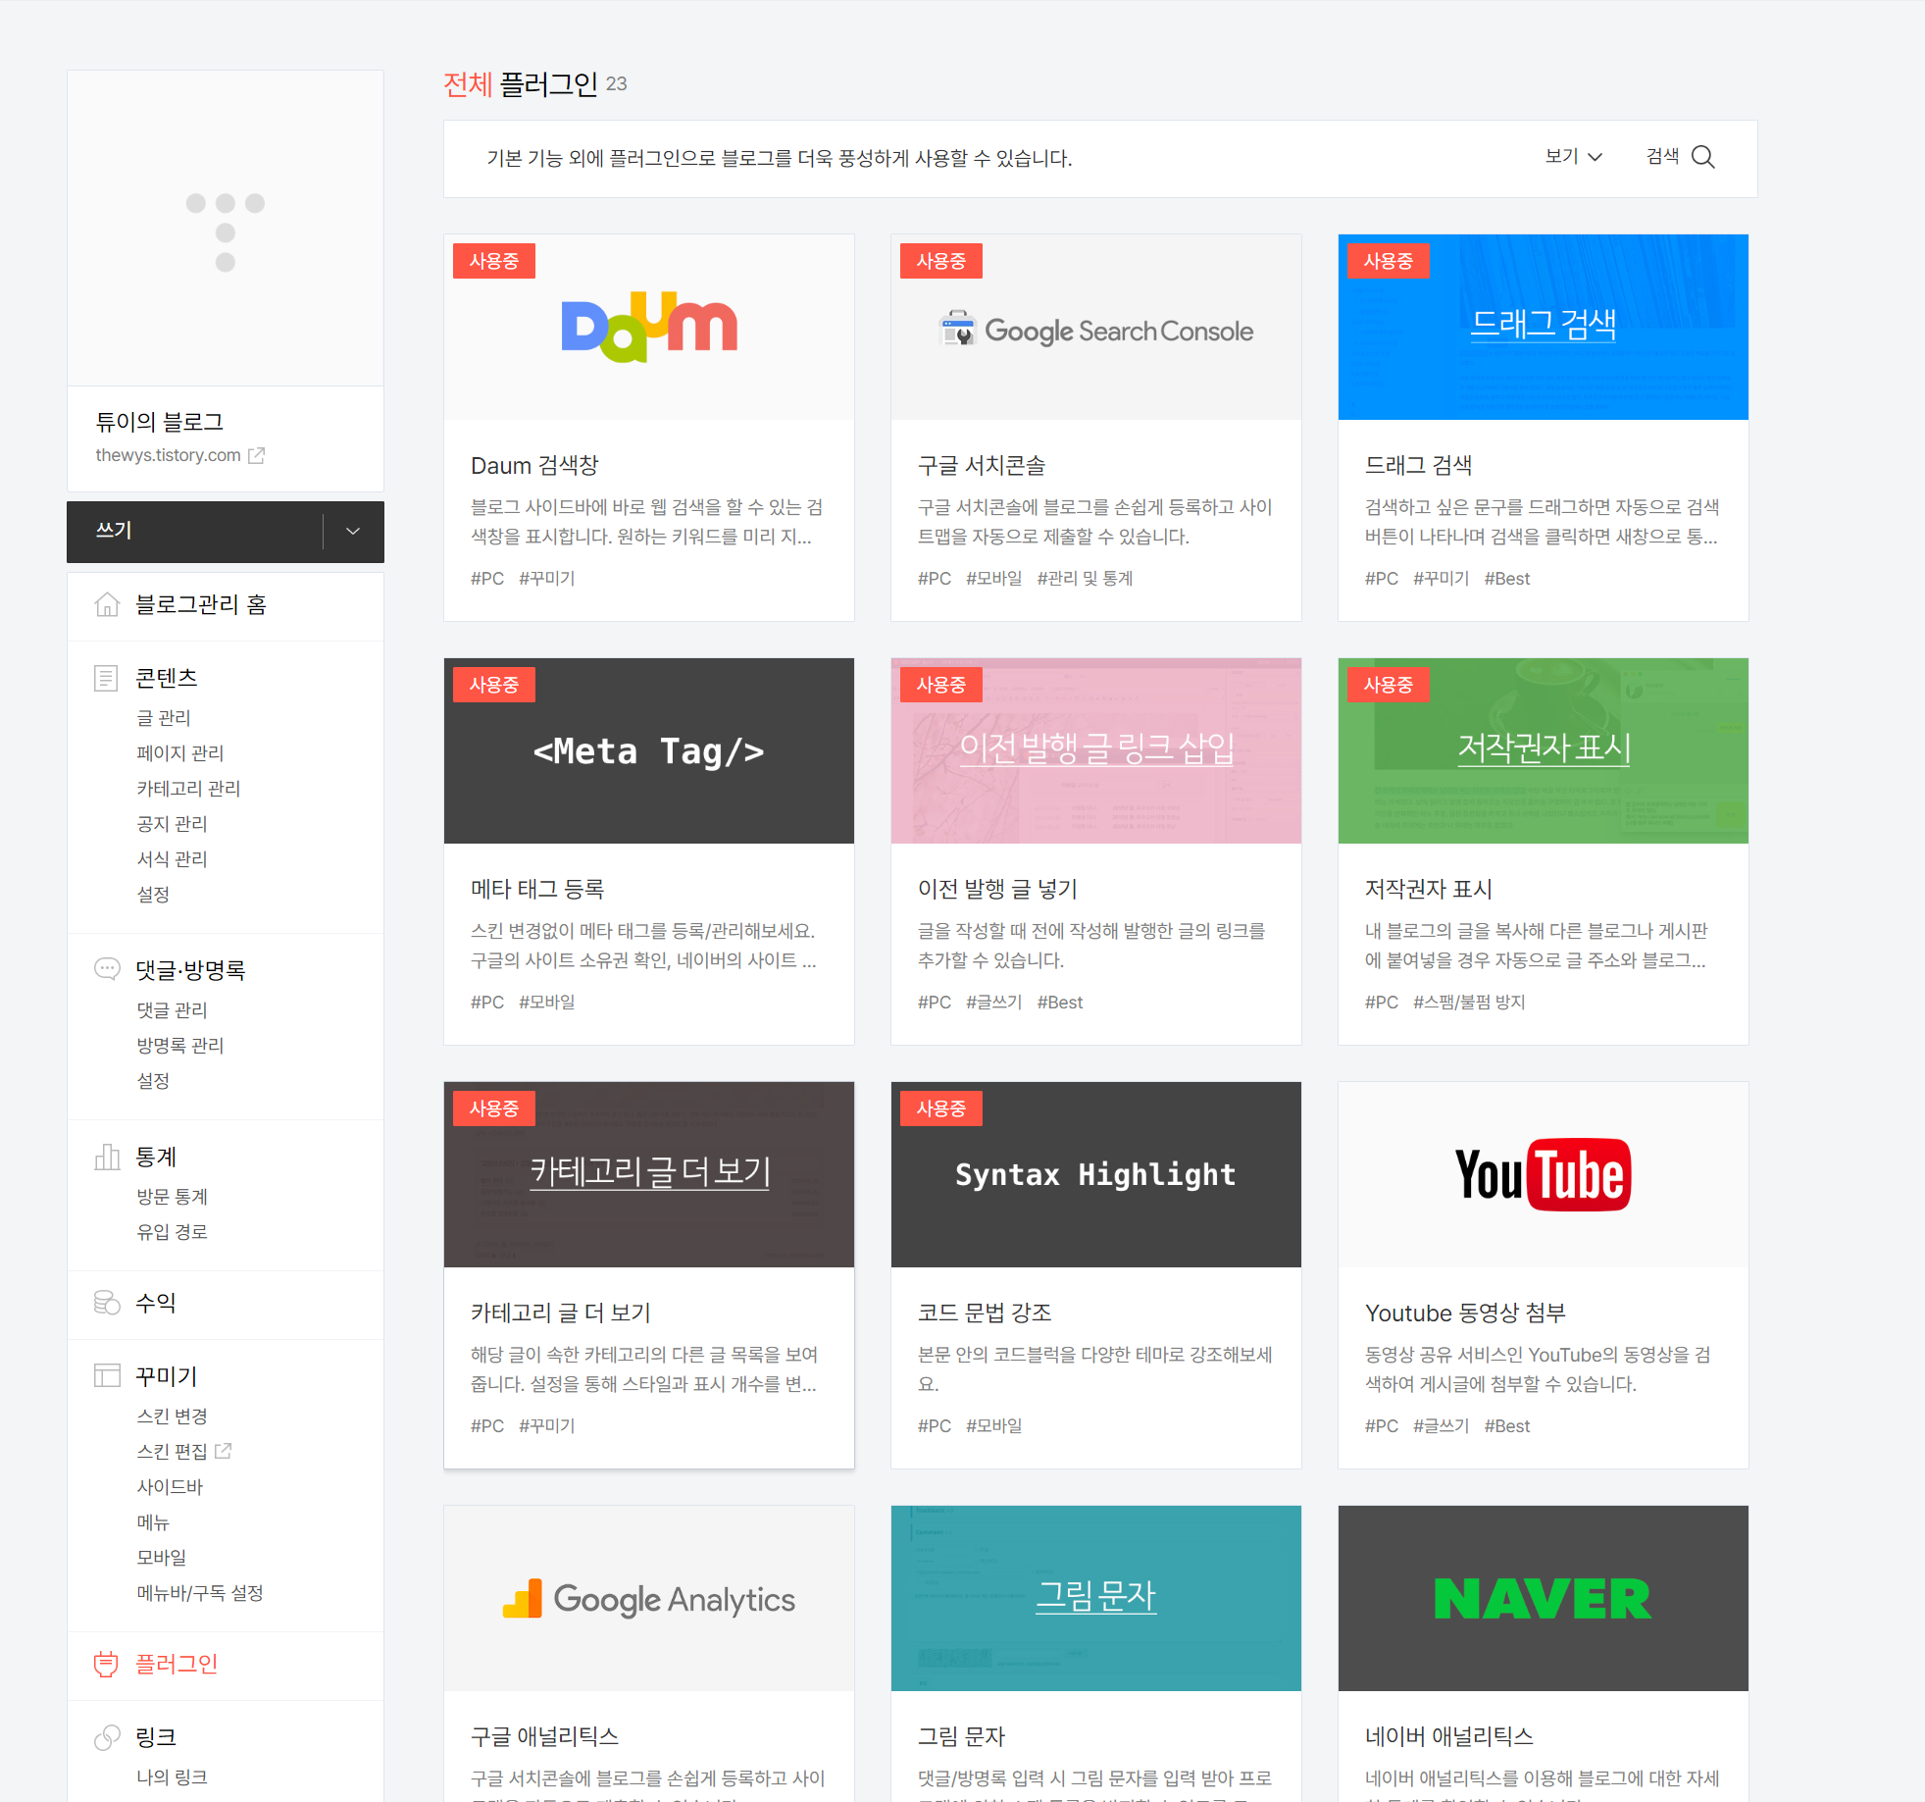Viewport: 1925px width, 1802px height.
Task: Click the Youtube 동영상 첨부 title
Action: [x=1465, y=1313]
